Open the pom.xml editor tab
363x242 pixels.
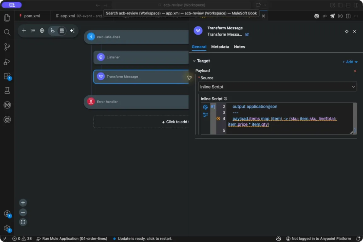tap(32, 16)
